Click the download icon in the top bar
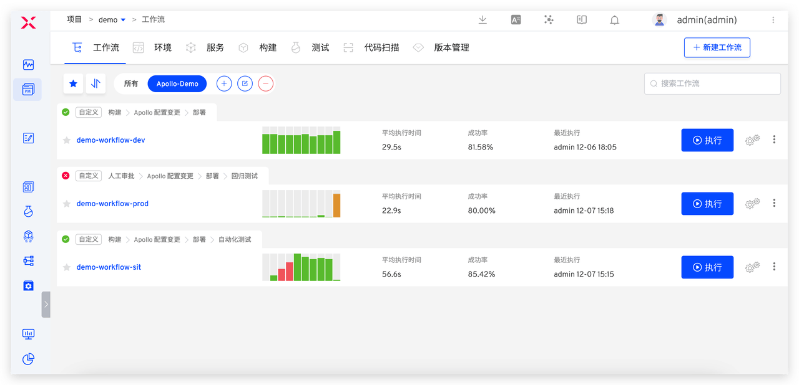The height and width of the screenshot is (385, 799). click(x=482, y=19)
